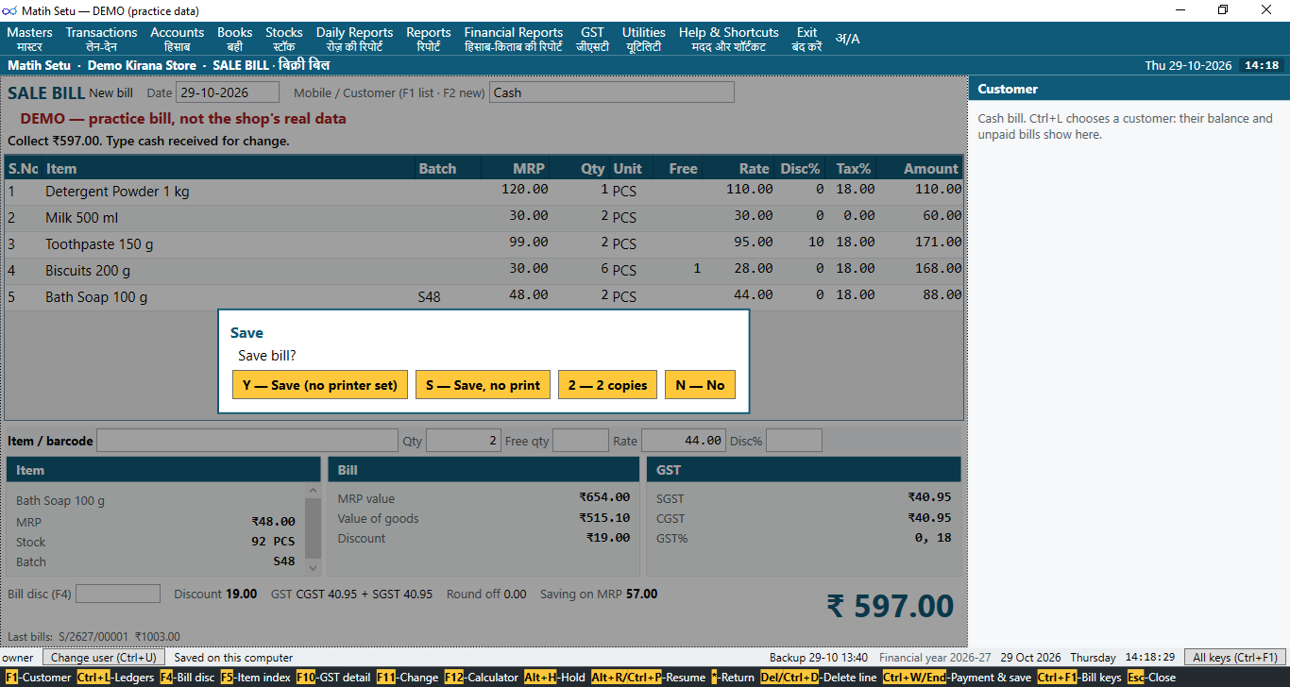Open the Transactions menu
The width and height of the screenshot is (1290, 687).
pos(101,39)
